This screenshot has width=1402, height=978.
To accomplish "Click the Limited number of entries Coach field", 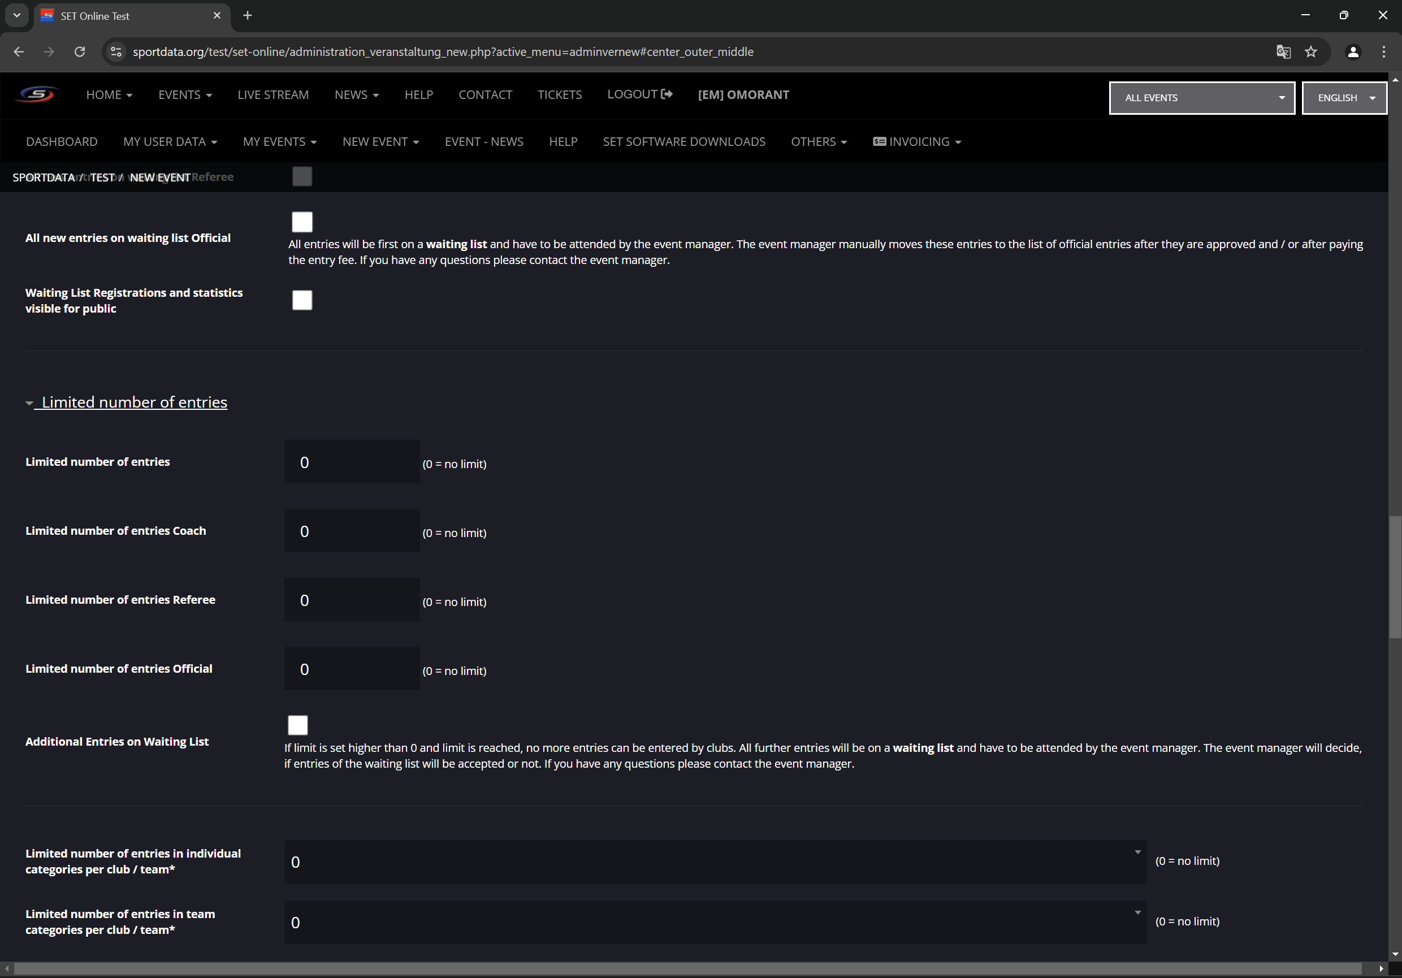I will pos(352,531).
